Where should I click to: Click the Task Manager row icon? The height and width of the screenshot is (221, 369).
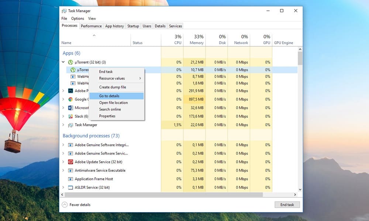(x=70, y=125)
